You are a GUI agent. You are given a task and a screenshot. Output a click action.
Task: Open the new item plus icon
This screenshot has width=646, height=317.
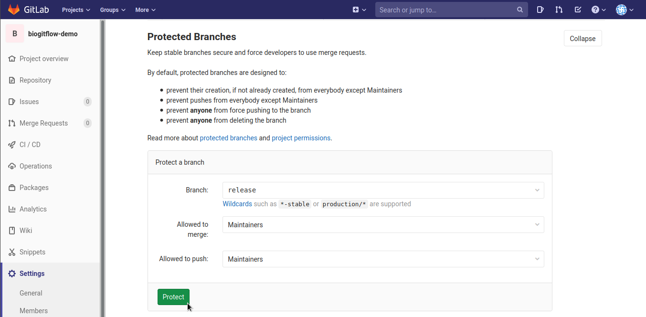click(x=356, y=10)
